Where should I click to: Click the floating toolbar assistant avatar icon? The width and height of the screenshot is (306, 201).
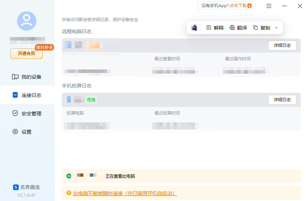[194, 28]
